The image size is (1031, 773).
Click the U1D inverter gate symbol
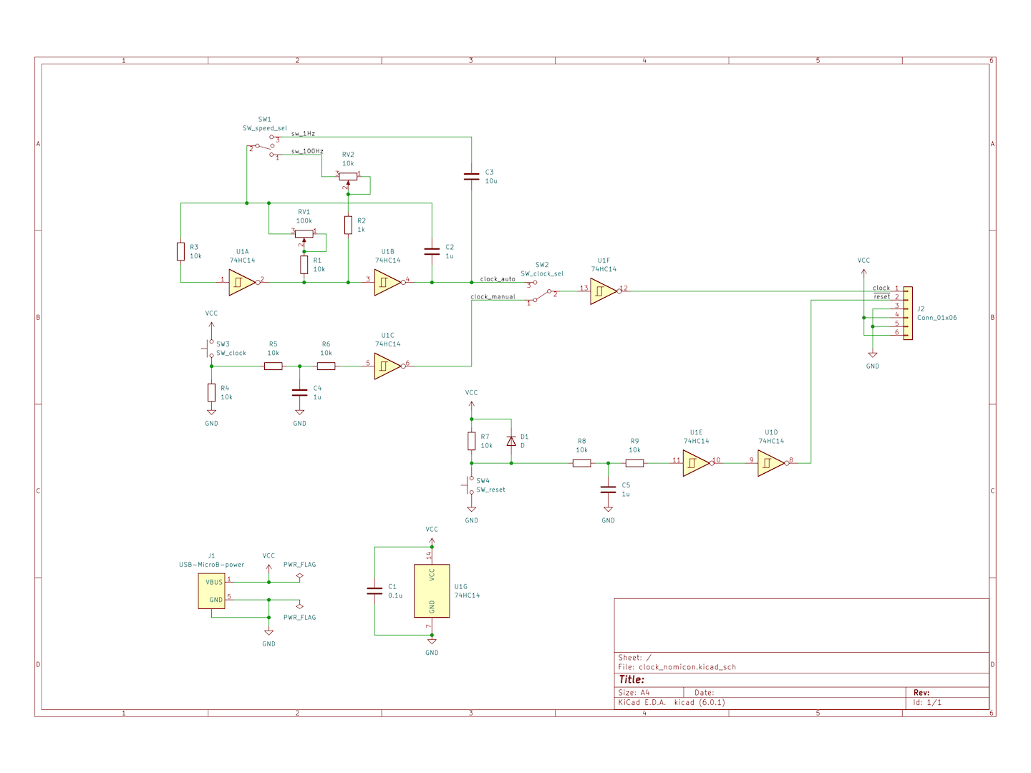coord(770,463)
